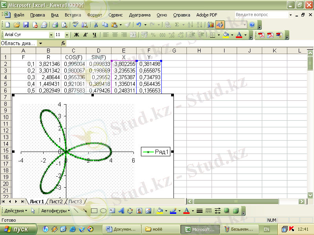Toggle italic formatting (К)
The height and width of the screenshot is (235, 314).
[x=86, y=35]
